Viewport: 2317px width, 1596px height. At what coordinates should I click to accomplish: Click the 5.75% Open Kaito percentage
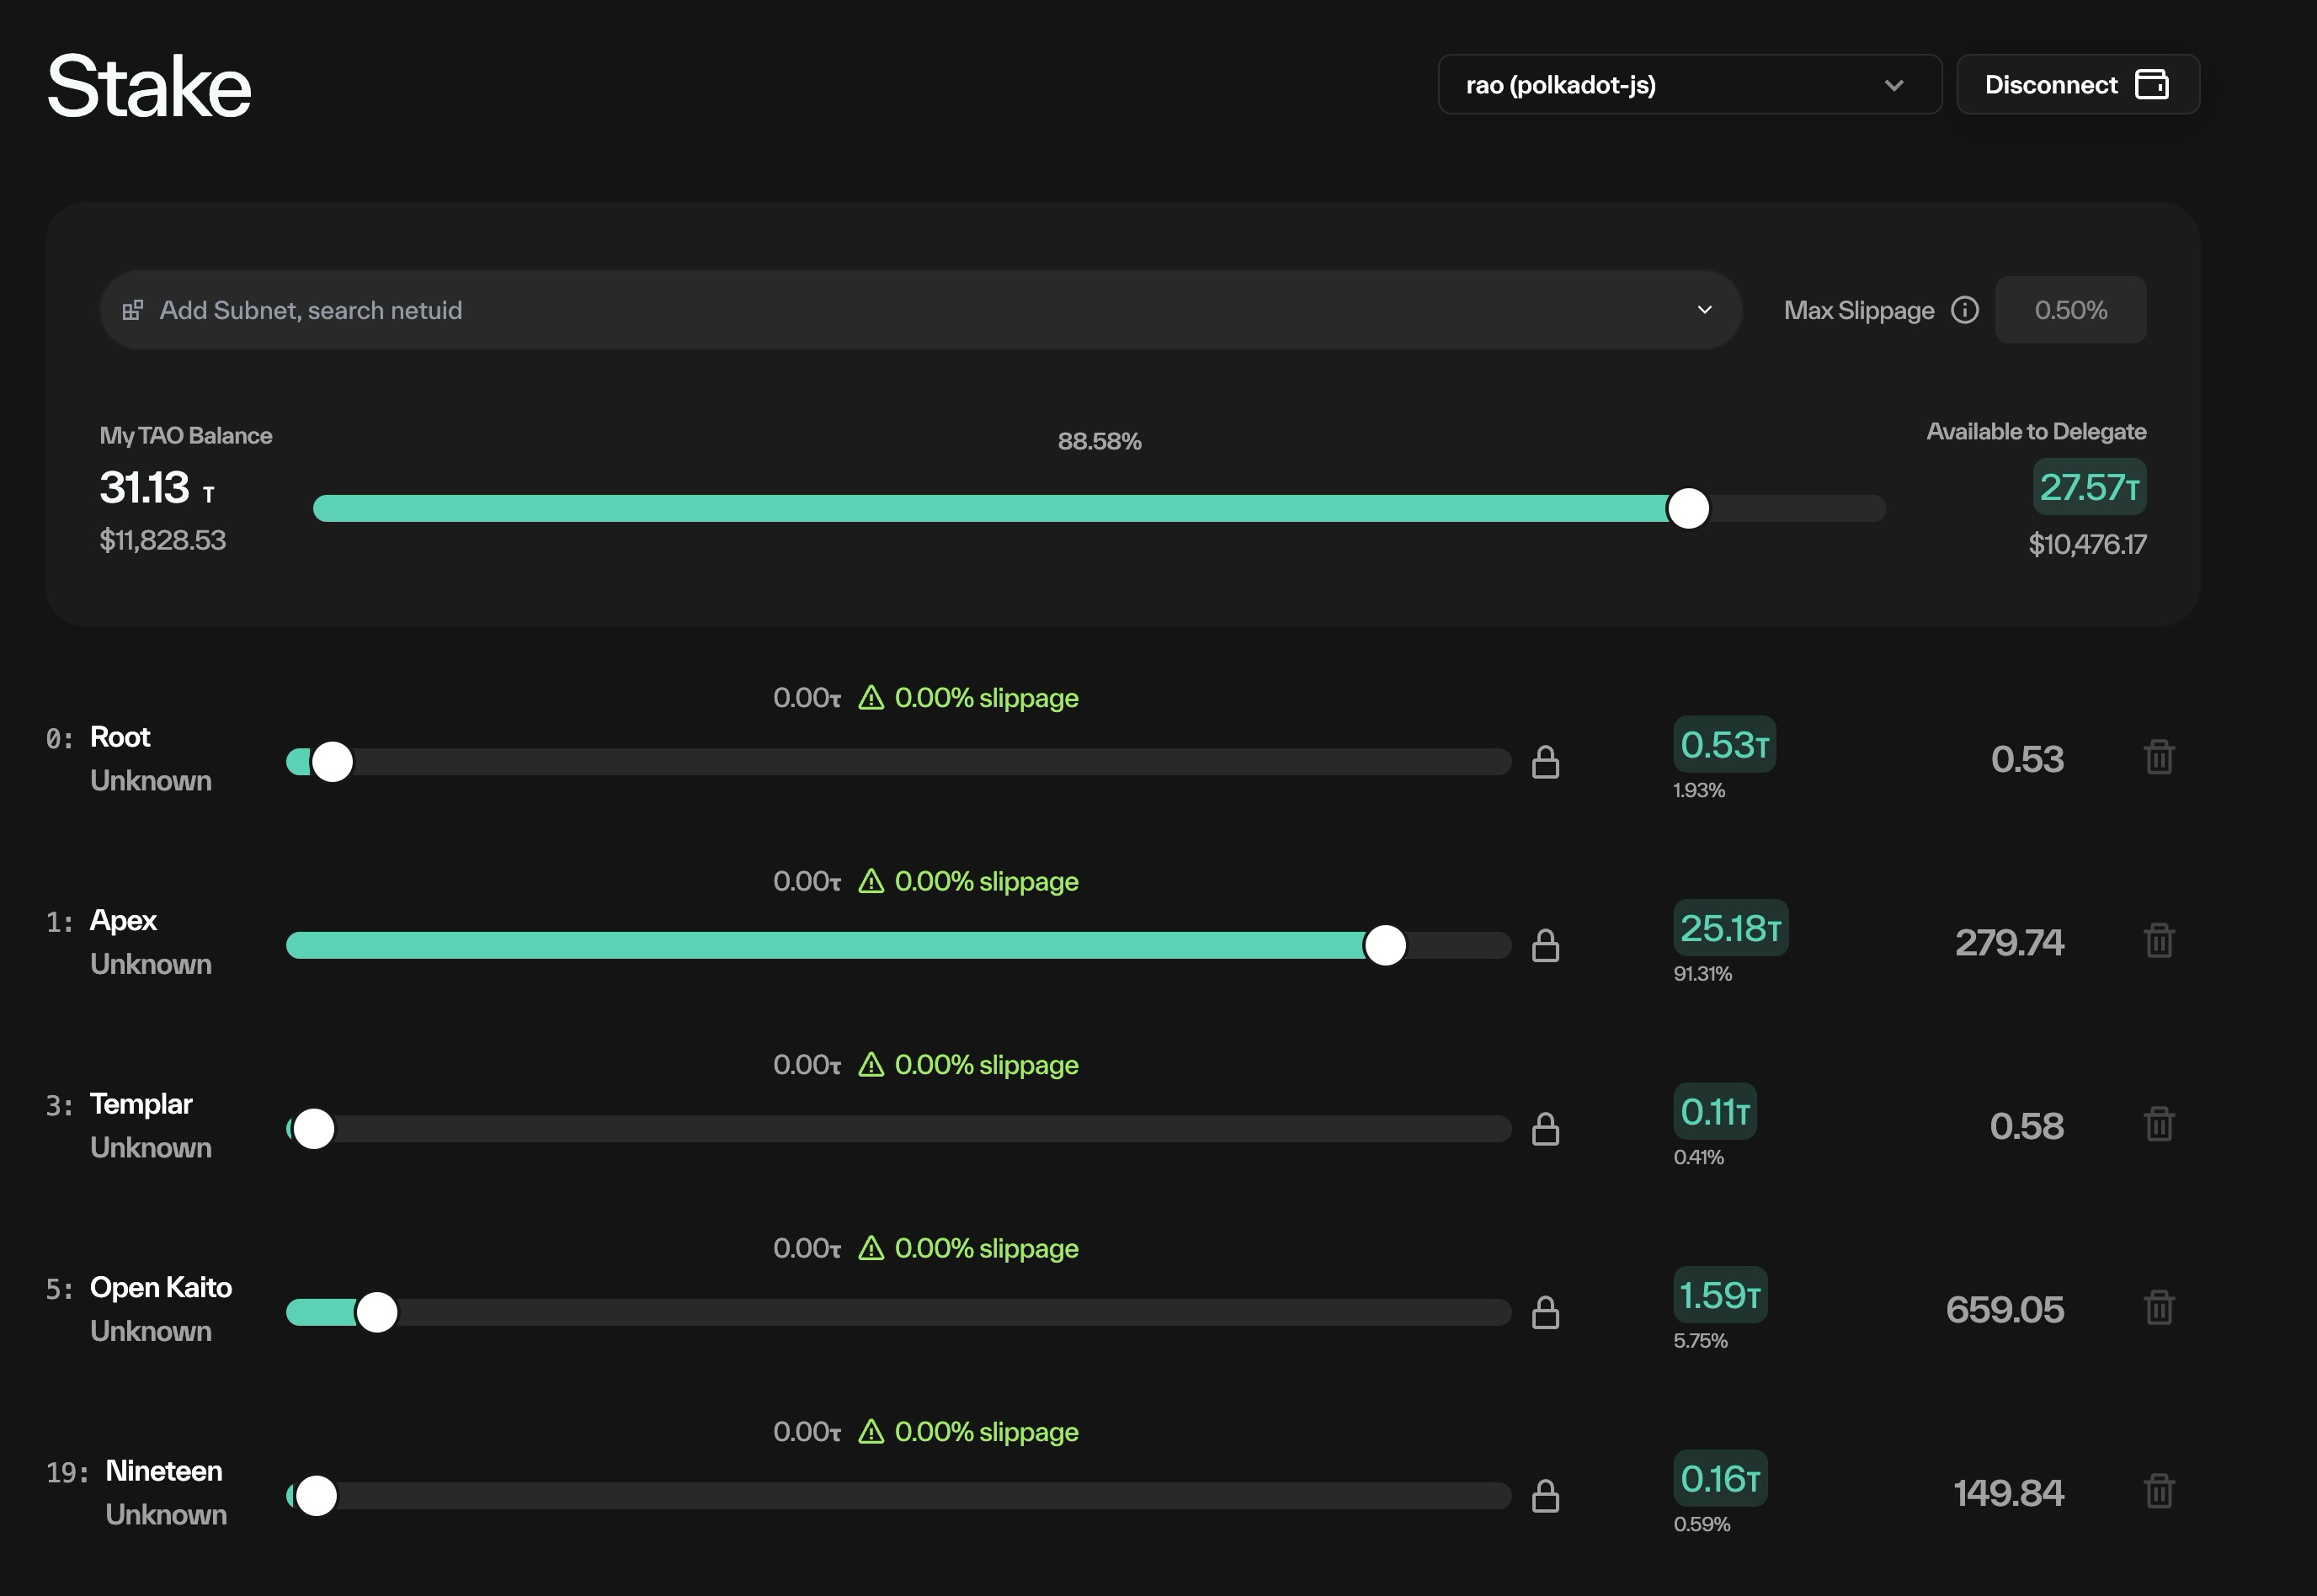tap(1700, 1341)
